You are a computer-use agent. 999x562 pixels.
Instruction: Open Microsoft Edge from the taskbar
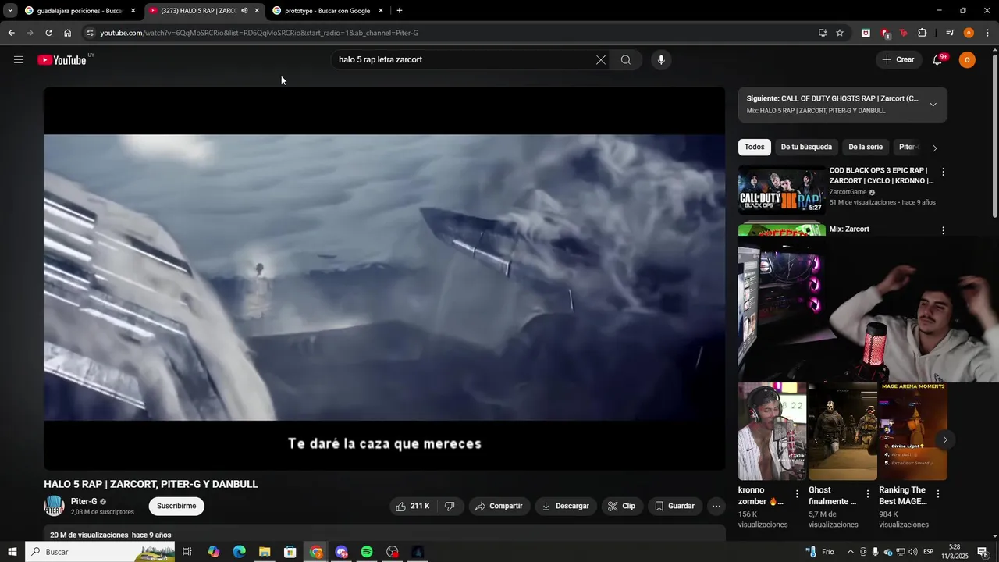[239, 552]
